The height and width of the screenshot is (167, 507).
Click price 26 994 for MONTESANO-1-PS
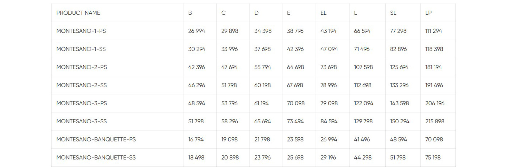197,31
